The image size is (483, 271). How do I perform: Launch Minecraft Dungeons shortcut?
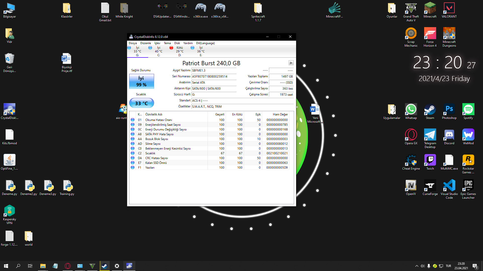[449, 37]
